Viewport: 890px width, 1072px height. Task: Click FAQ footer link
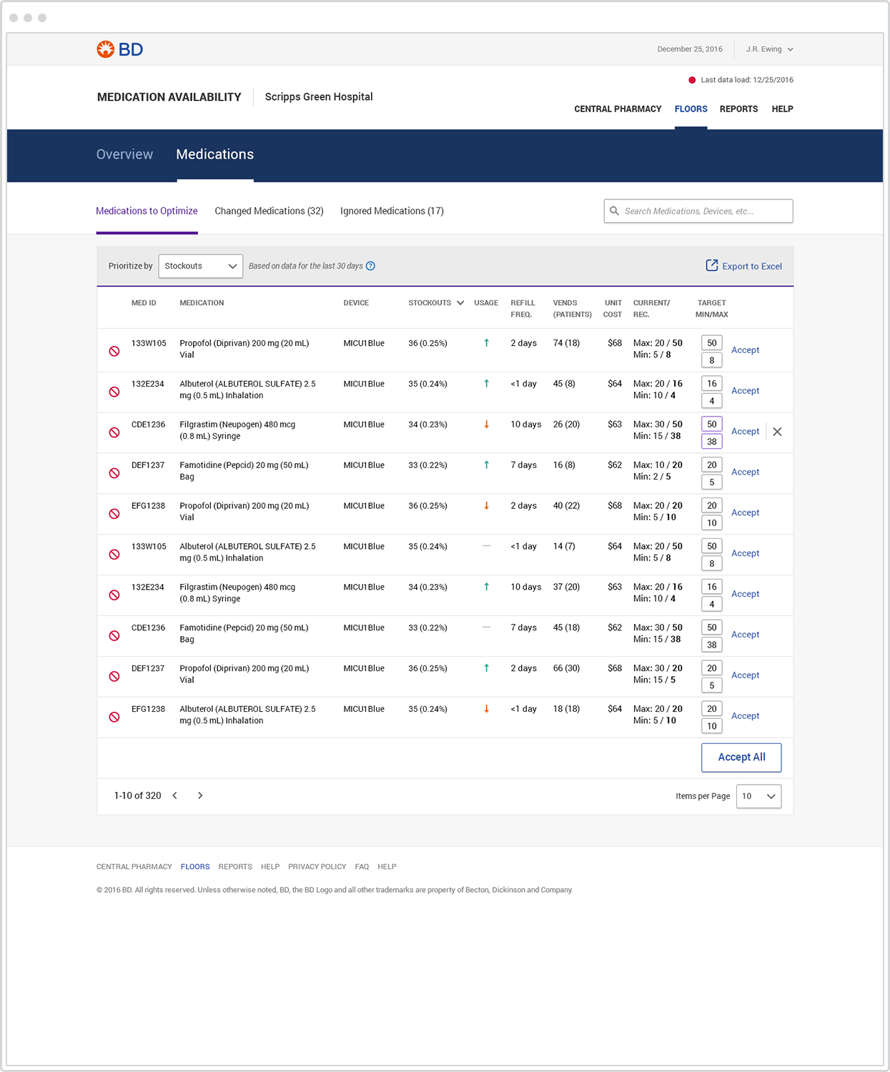(x=362, y=867)
